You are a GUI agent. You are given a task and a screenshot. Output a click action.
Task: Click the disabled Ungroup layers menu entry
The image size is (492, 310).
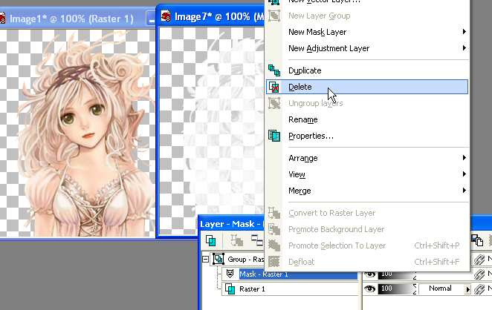click(x=367, y=103)
